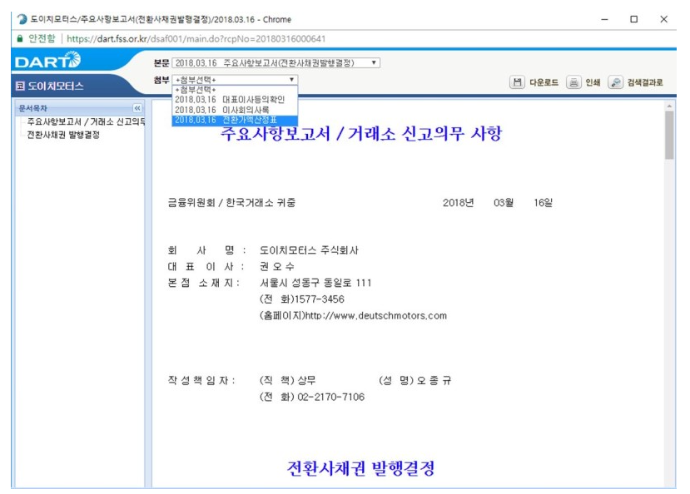690x494 pixels.
Task: Click the DART logo
Action: pyautogui.click(x=47, y=60)
